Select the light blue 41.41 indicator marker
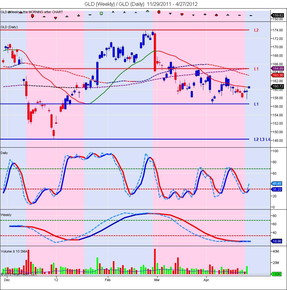Image resolution: width=287 pixels, height=290 pixels. (x=277, y=184)
